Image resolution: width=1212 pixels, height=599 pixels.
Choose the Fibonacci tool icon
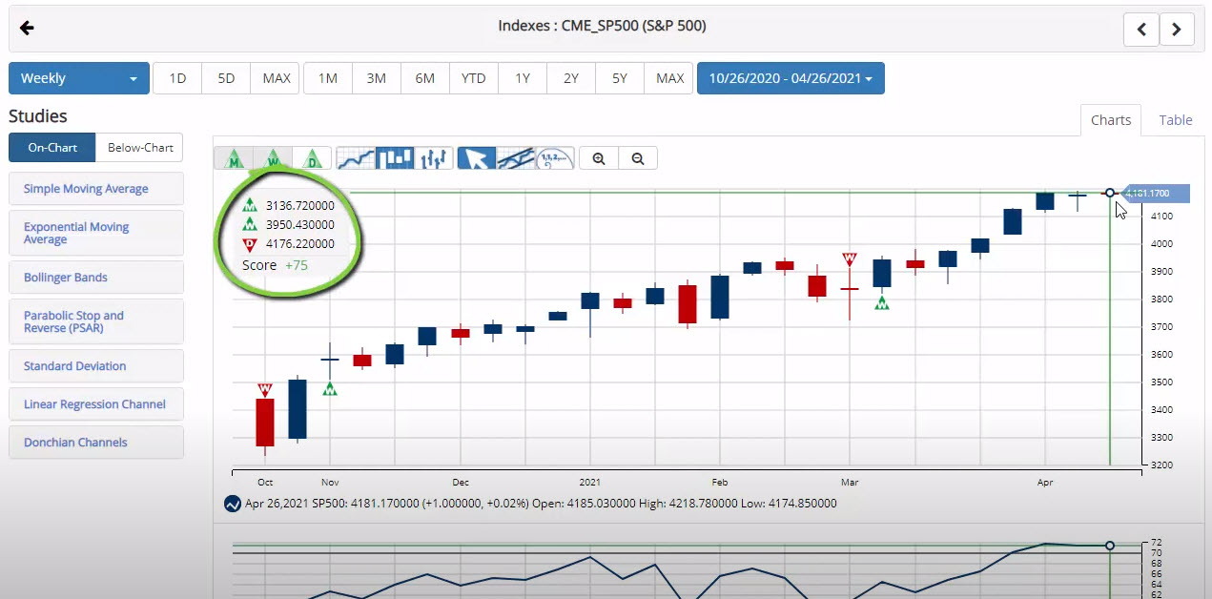tap(555, 158)
